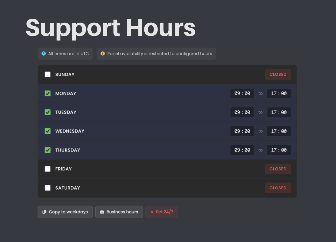Enable the Sunday checkbox
This screenshot has height=242, width=336.
click(x=48, y=74)
